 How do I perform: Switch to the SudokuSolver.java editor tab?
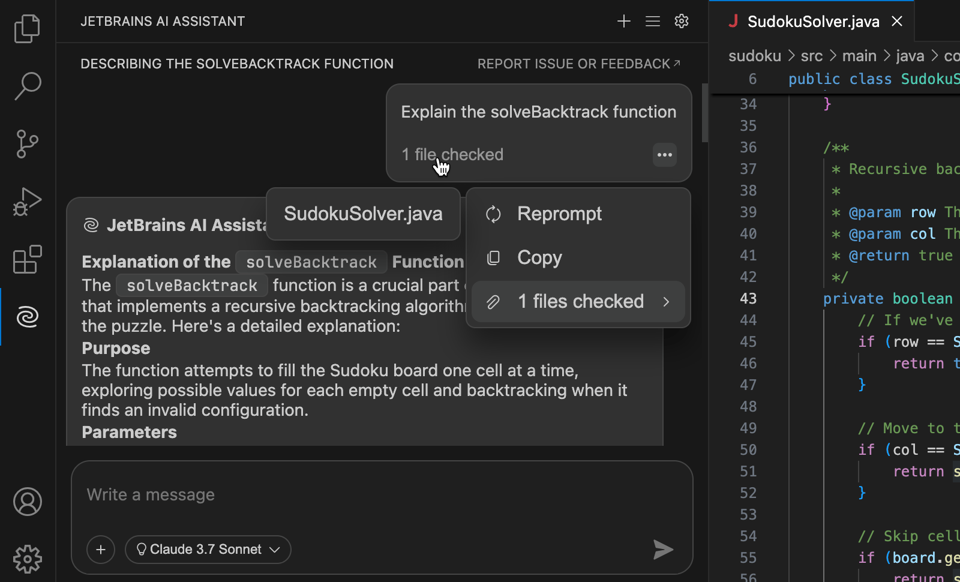(x=812, y=22)
